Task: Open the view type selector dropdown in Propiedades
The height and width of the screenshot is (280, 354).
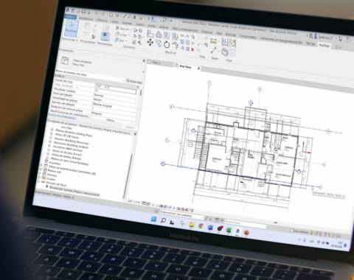Action: (x=144, y=72)
